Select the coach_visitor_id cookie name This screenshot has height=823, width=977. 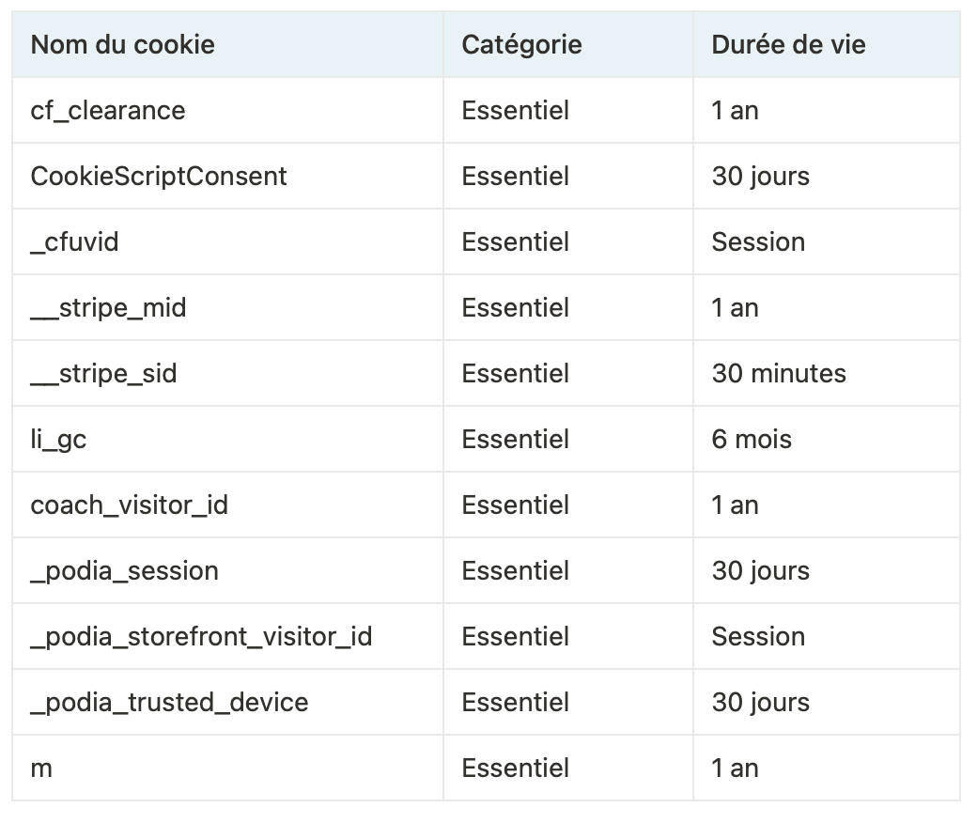point(130,505)
